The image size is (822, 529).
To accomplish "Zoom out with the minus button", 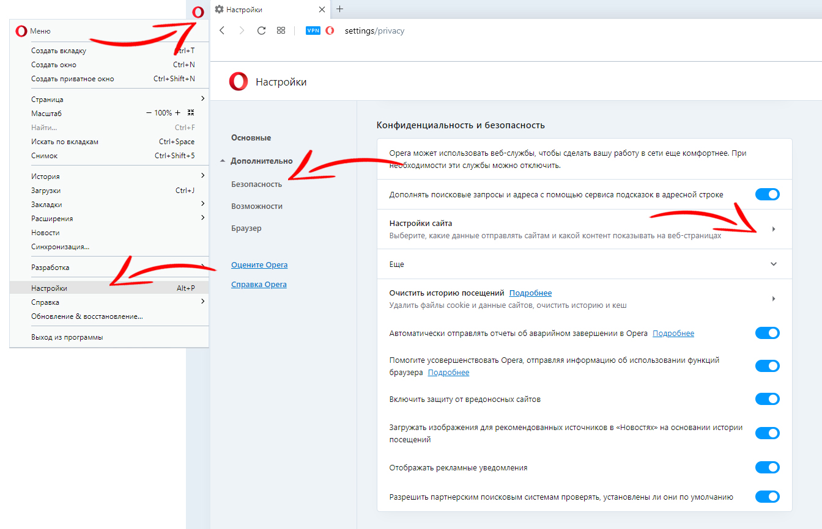I will [149, 113].
